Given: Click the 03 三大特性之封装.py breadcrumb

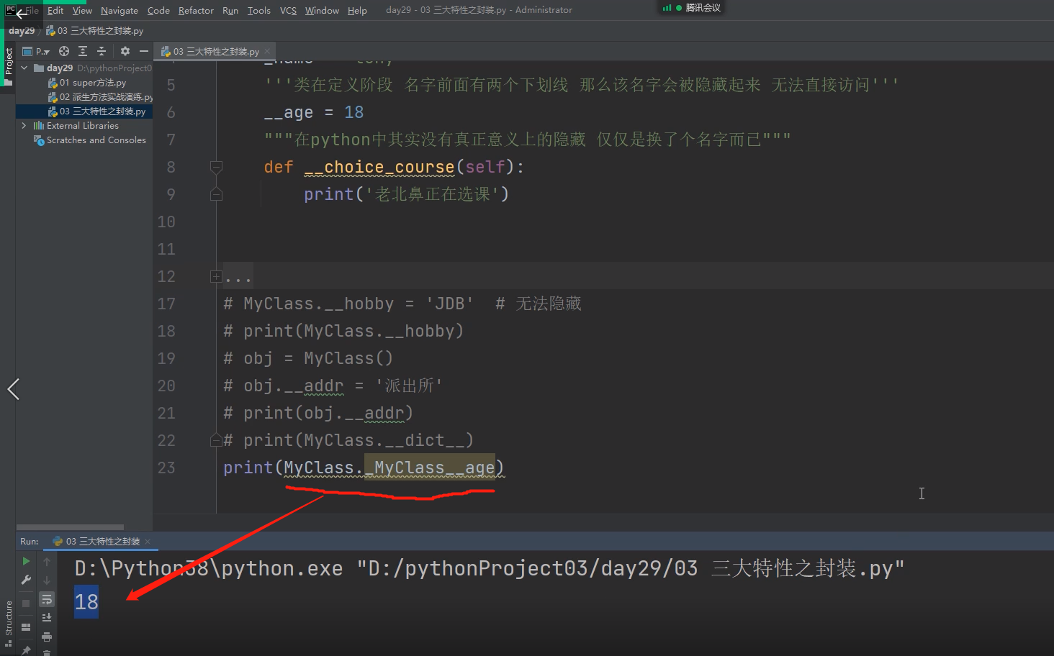Looking at the screenshot, I should coord(95,31).
